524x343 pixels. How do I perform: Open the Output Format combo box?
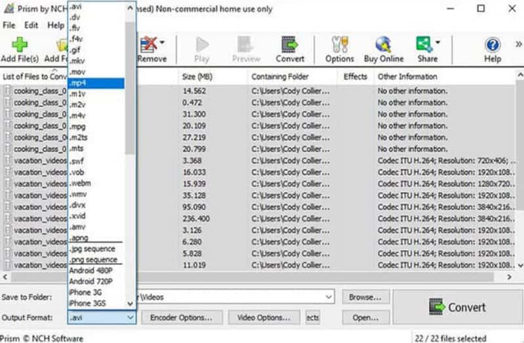(x=102, y=317)
